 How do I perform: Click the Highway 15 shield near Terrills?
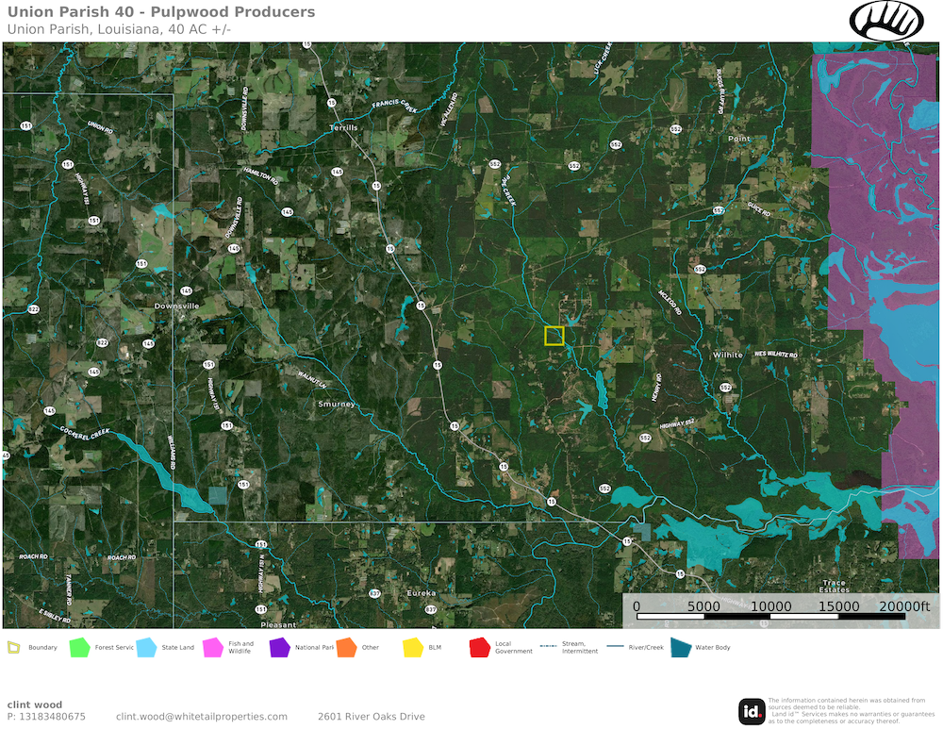(x=331, y=102)
